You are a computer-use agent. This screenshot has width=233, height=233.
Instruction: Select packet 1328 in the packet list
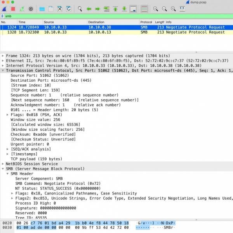click(x=78, y=32)
